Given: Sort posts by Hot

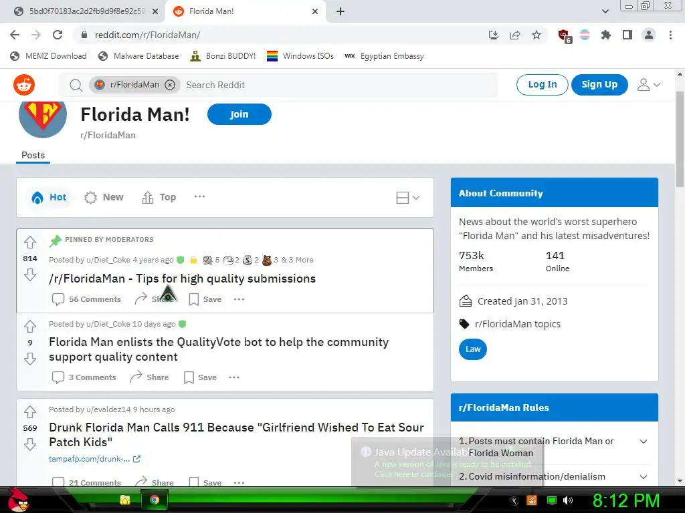Looking at the screenshot, I should 50,197.
